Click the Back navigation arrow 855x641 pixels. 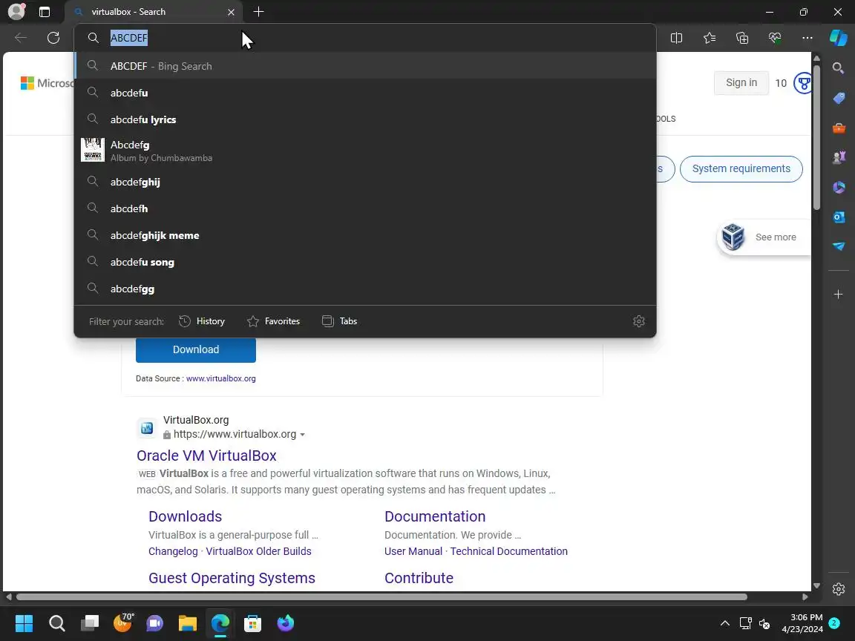click(x=21, y=38)
